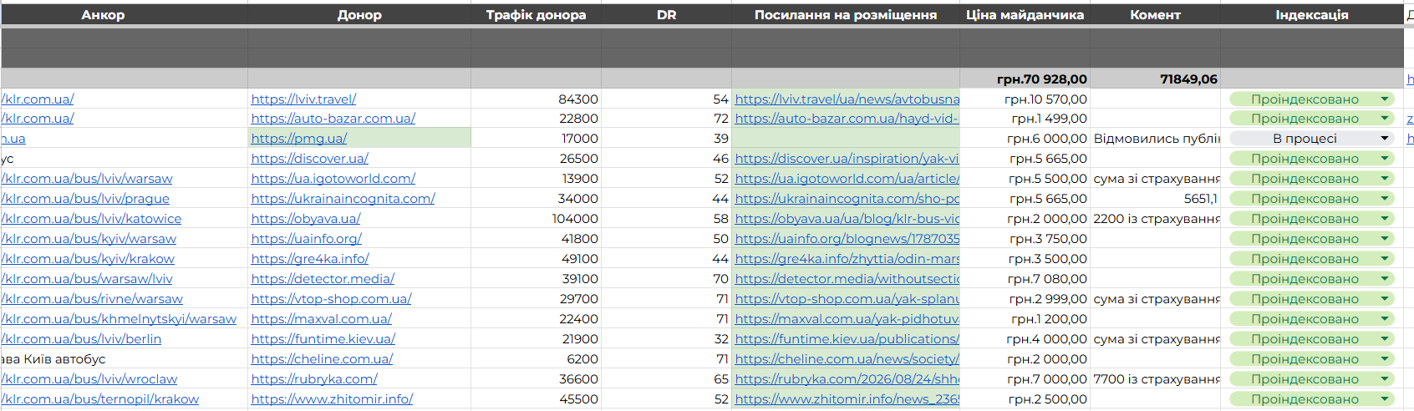
Task: Open klr.com.ua/bus/lviv/prague anchor link
Action: pos(85,199)
